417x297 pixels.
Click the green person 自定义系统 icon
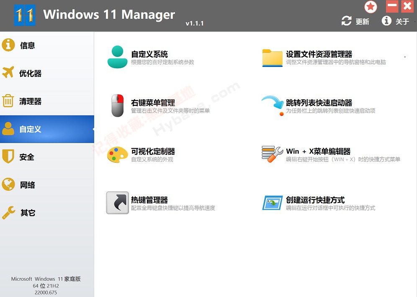click(x=117, y=57)
